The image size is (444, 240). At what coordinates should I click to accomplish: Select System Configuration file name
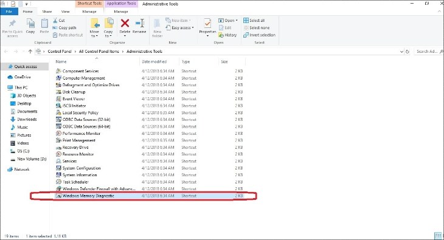[x=82, y=168]
